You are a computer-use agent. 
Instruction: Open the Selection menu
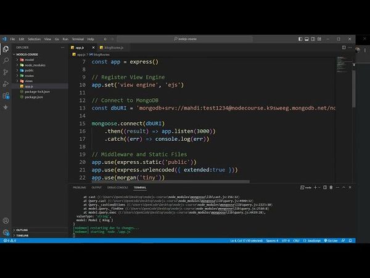point(34,39)
